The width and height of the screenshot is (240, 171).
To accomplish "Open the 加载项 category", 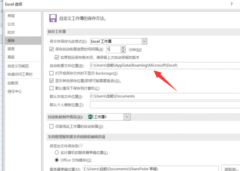I will click(13, 83).
